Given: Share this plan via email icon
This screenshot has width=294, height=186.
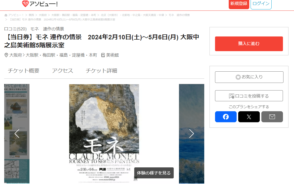Looking at the screenshot, I should click(272, 117).
